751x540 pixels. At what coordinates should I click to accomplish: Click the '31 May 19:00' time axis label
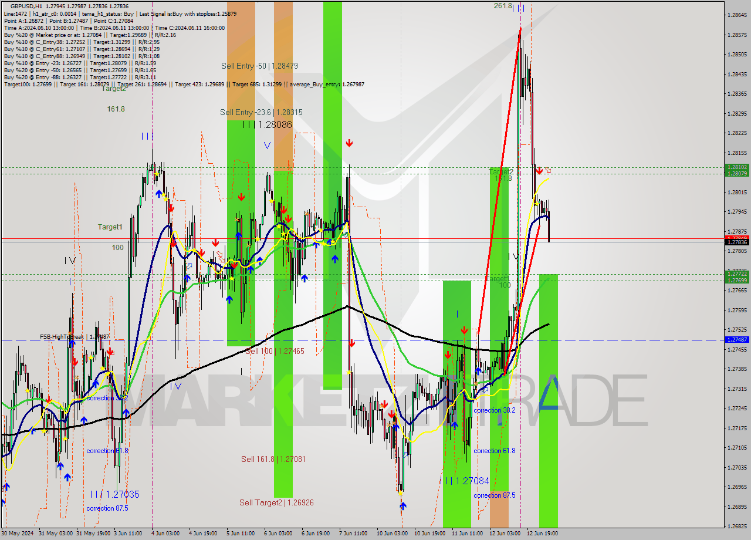click(93, 534)
